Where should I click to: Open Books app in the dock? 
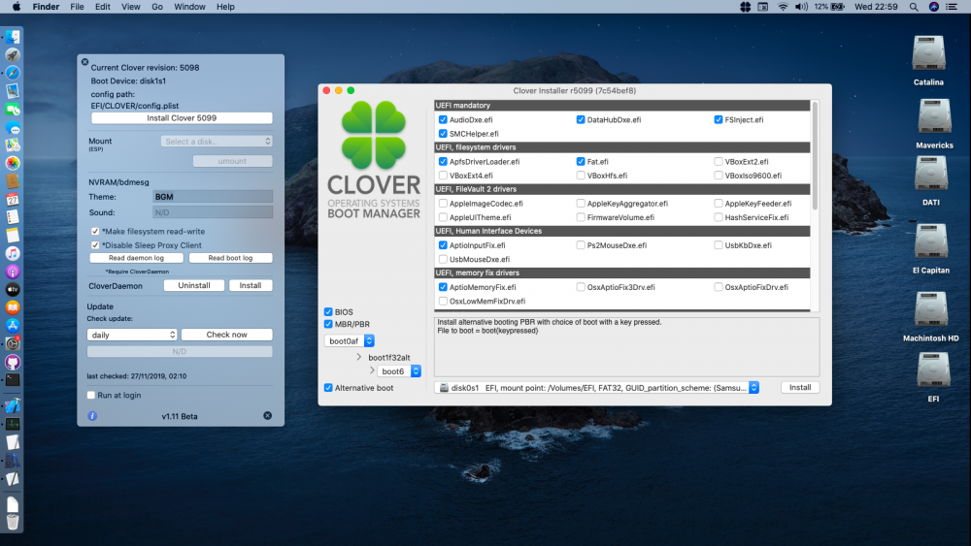[x=13, y=307]
